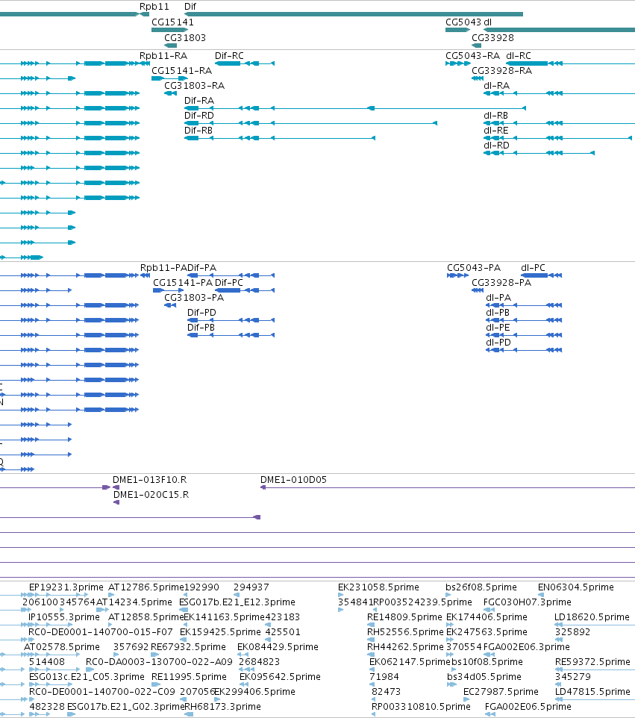Click transcript Dif-RC label
635x718 pixels.
point(229,55)
